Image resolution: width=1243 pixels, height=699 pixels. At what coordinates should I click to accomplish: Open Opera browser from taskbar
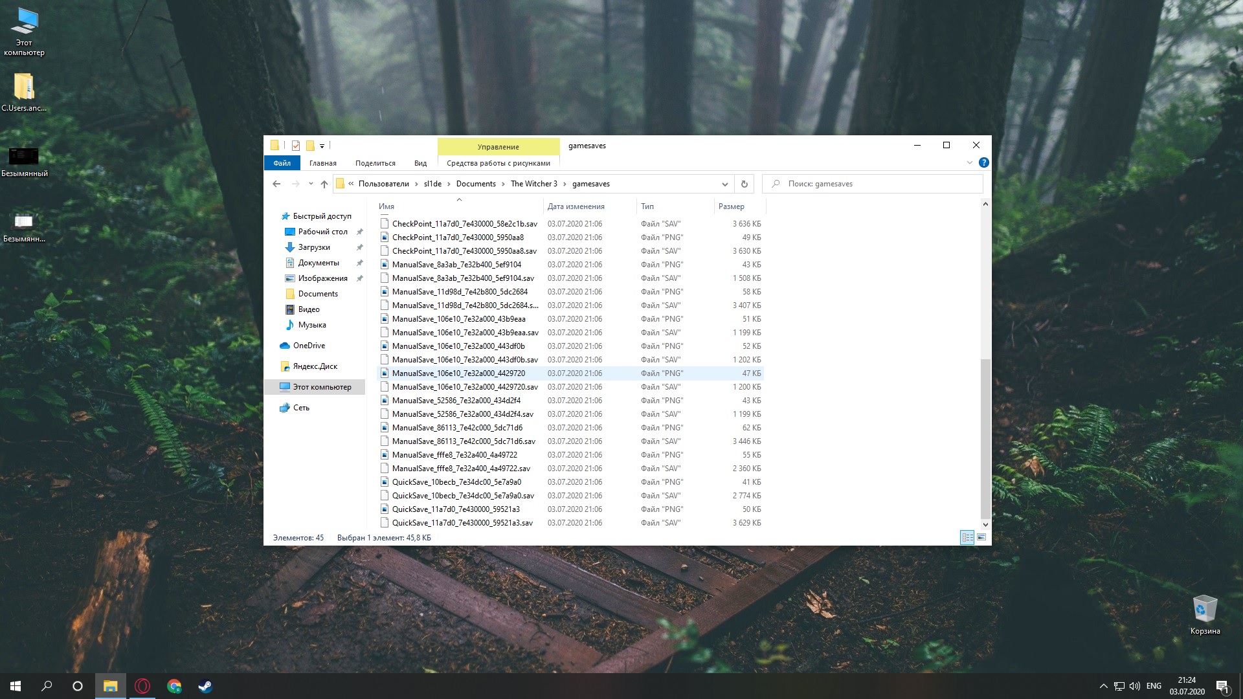[142, 686]
